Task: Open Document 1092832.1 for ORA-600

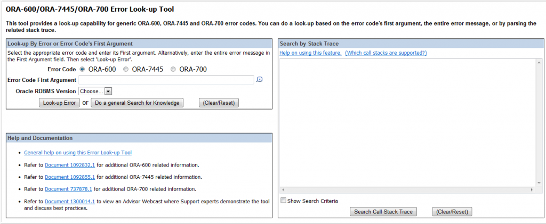Action: (x=70, y=165)
